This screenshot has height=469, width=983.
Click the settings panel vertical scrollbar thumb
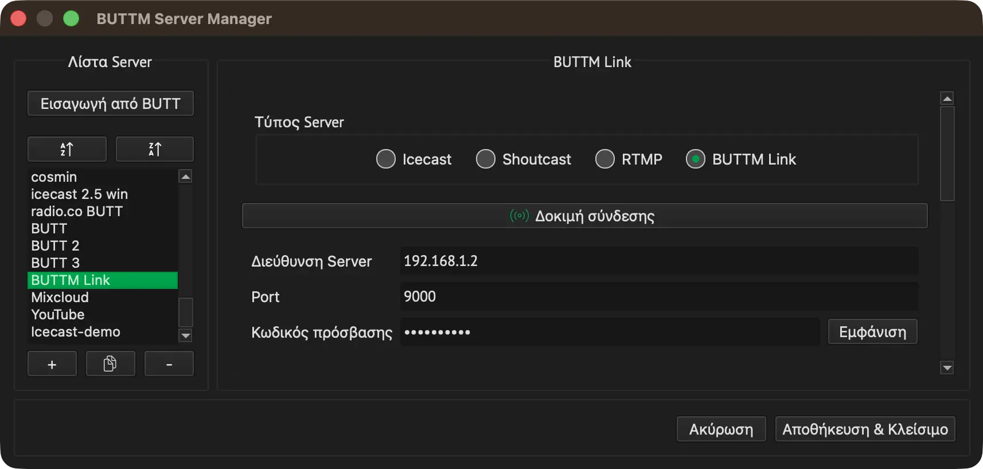coord(947,154)
